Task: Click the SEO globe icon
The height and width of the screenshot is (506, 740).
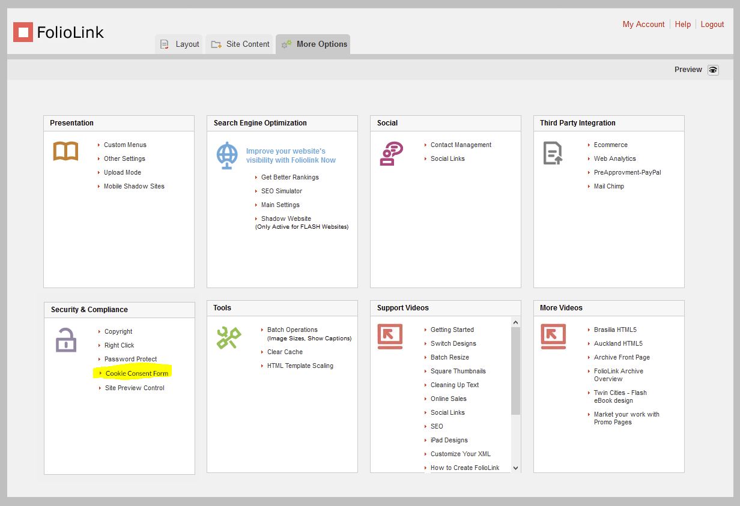Action: tap(227, 155)
